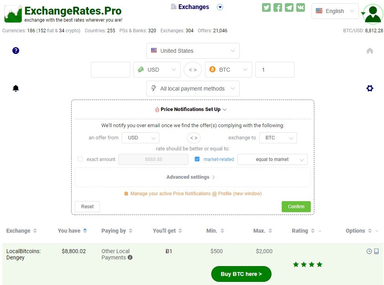Viewport: 384px width, 285px height.
Task: Click the clock icon in Dengey's options
Action: [x=369, y=251]
